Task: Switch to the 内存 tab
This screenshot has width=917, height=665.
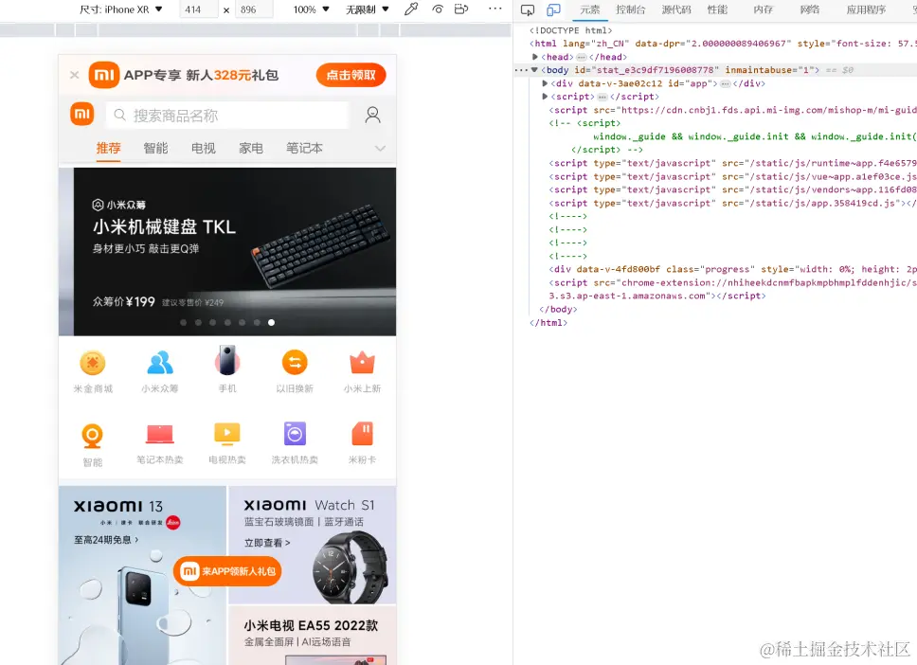Action: pyautogui.click(x=764, y=9)
